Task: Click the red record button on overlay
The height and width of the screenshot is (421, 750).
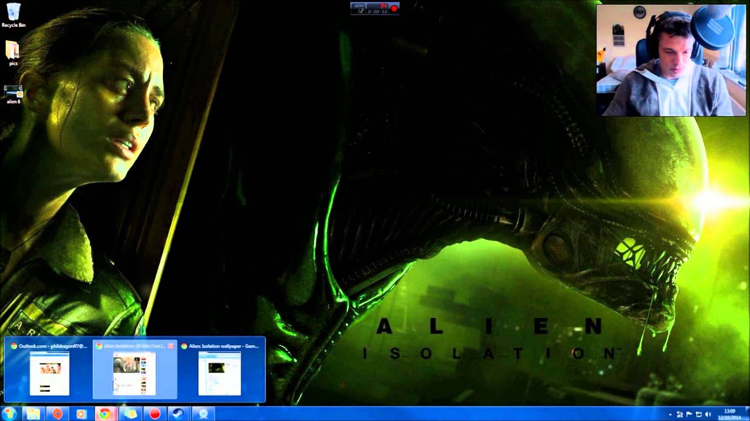Action: point(394,8)
